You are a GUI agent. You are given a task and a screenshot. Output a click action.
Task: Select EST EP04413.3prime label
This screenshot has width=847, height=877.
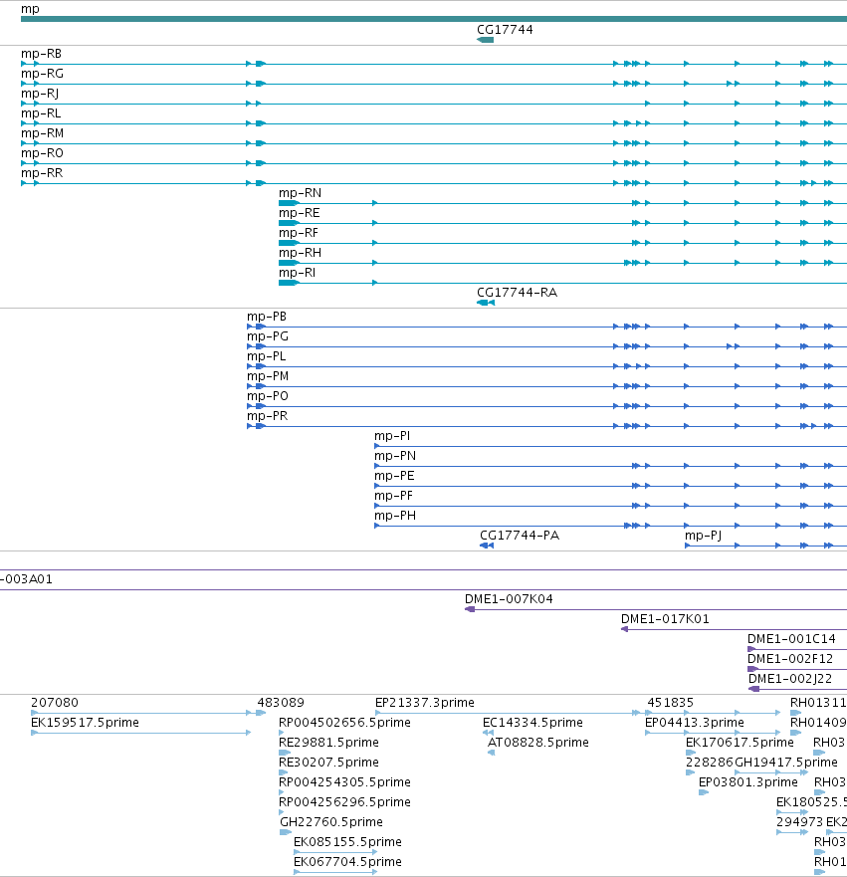695,723
